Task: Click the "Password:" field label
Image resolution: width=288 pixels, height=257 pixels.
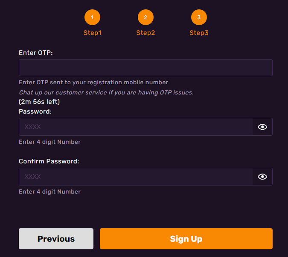Action: pos(35,111)
